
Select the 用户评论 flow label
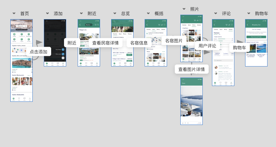coord(207,46)
